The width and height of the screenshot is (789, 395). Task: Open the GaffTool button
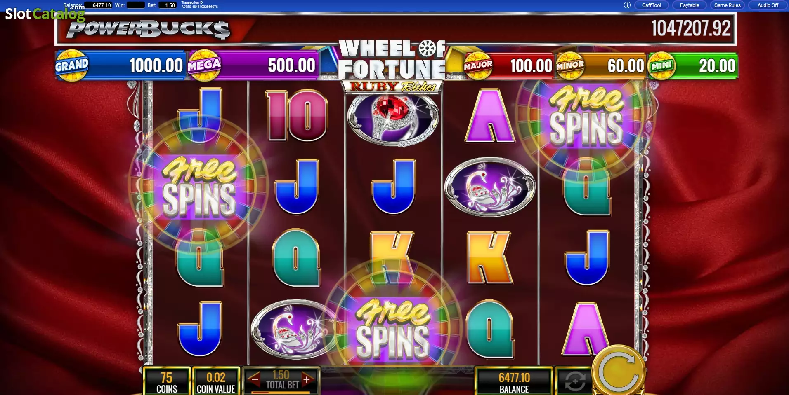(x=651, y=5)
